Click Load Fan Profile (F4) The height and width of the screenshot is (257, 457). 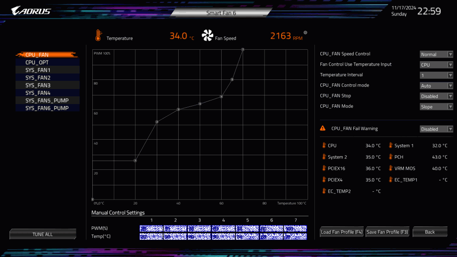tap(341, 232)
